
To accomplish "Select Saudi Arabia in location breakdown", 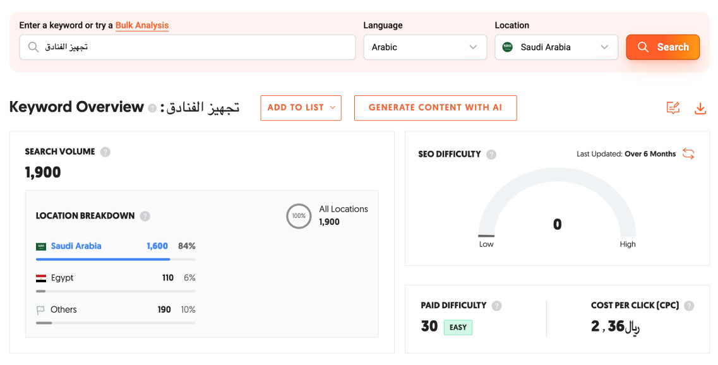I will (76, 246).
